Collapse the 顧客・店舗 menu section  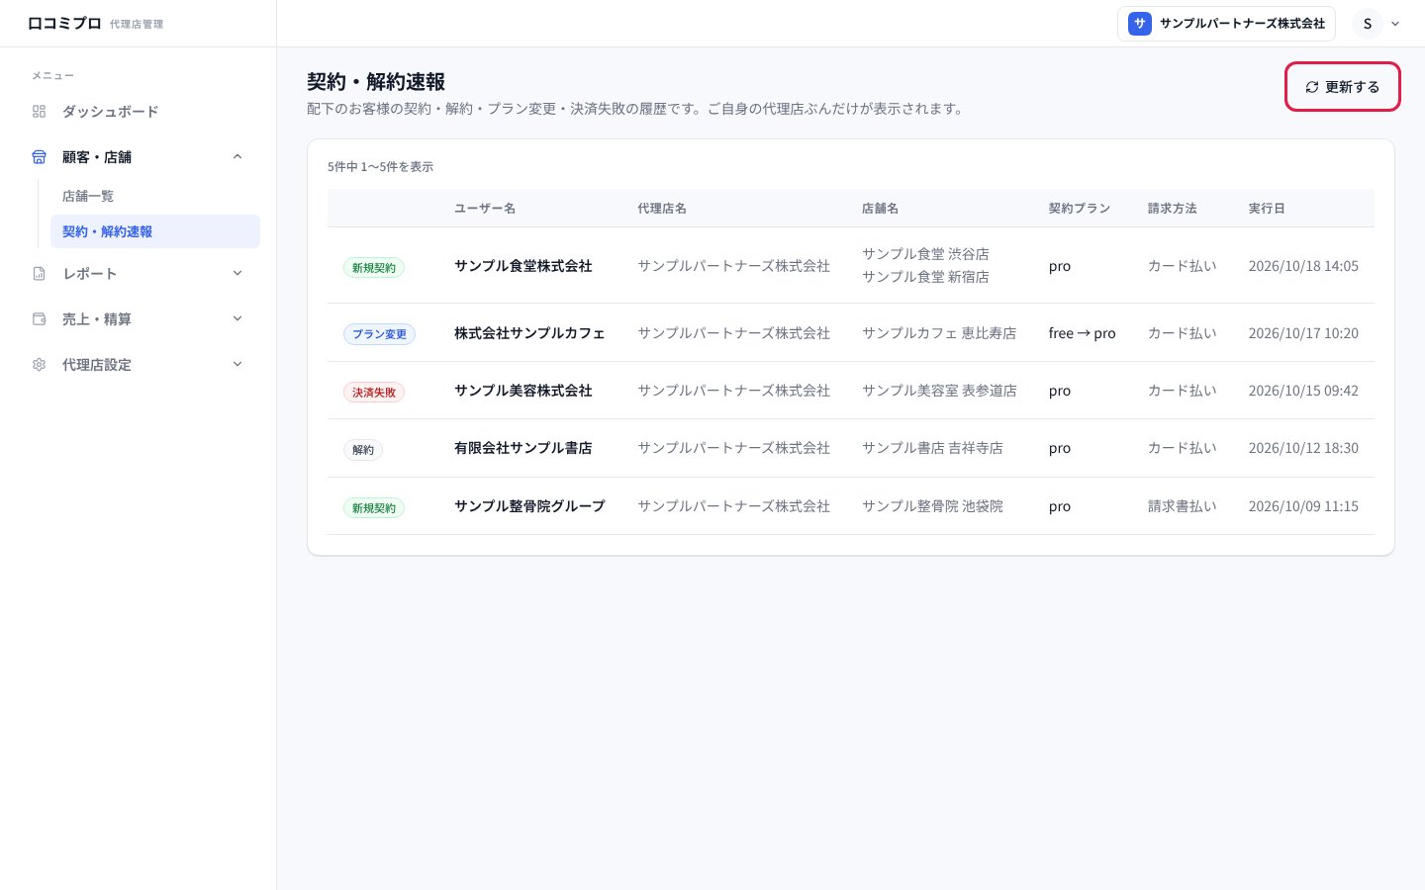(x=237, y=157)
